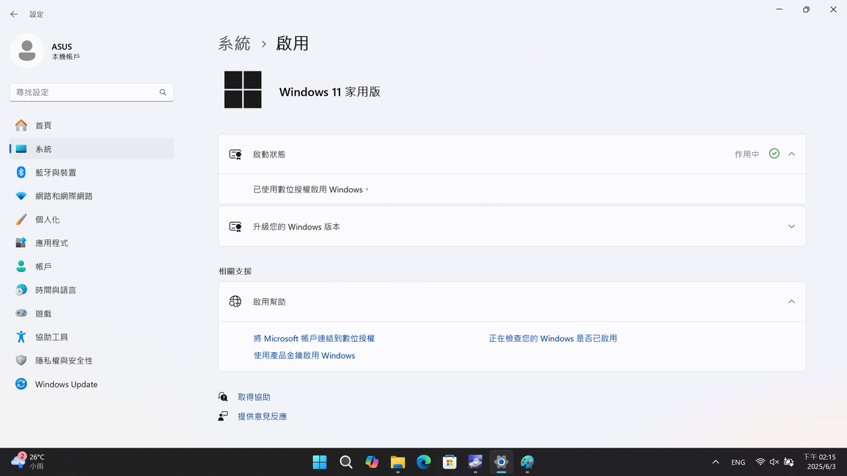
Task: Click the Home house icon in sidebar
Action: pyautogui.click(x=21, y=125)
